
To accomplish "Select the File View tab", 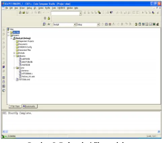I will (x=14, y=106).
